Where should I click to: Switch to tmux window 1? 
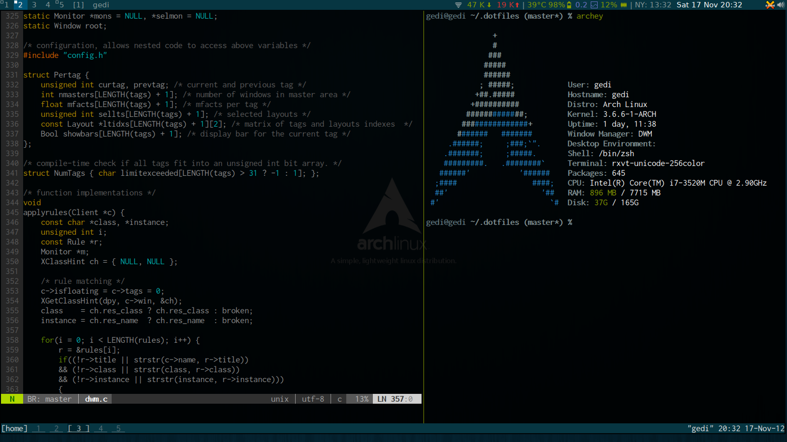(38, 428)
